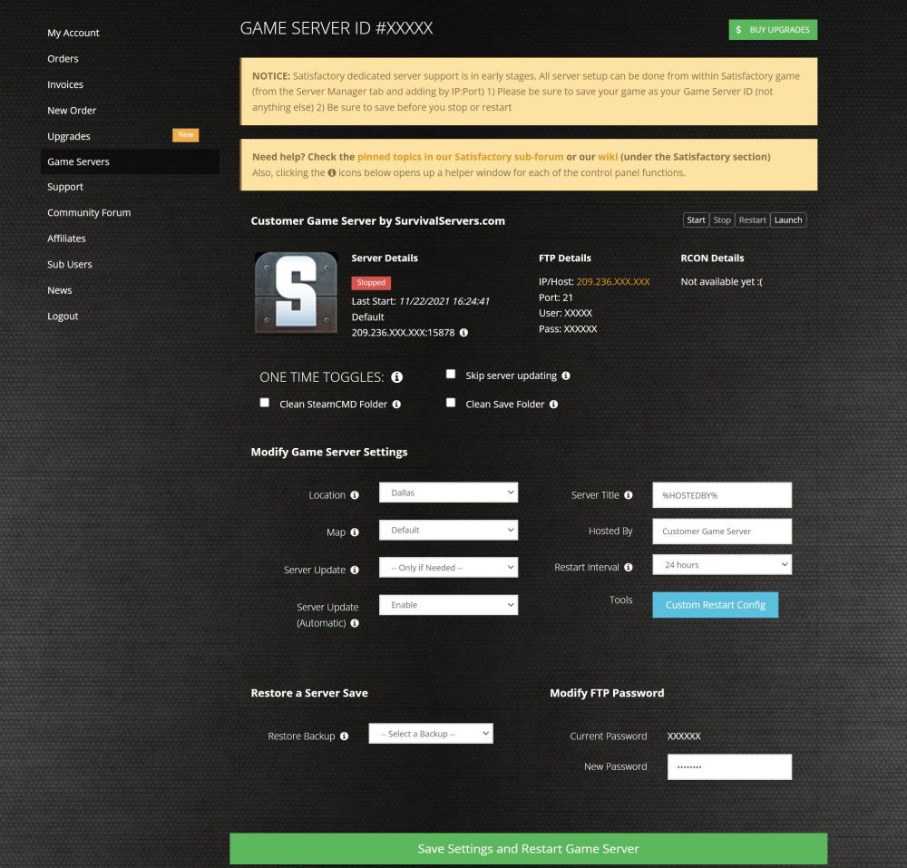Open Upgrades in the sidebar

[68, 136]
